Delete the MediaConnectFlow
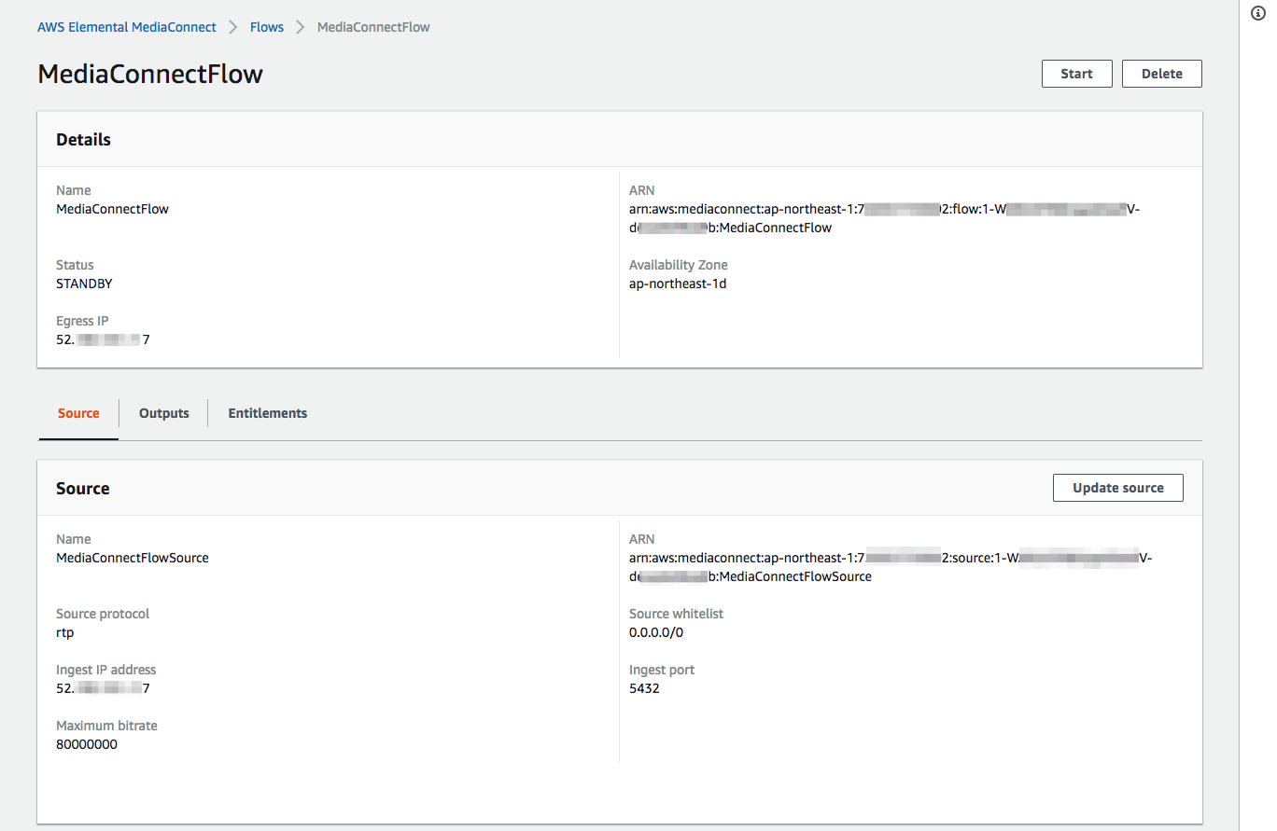1277x831 pixels. click(x=1161, y=73)
